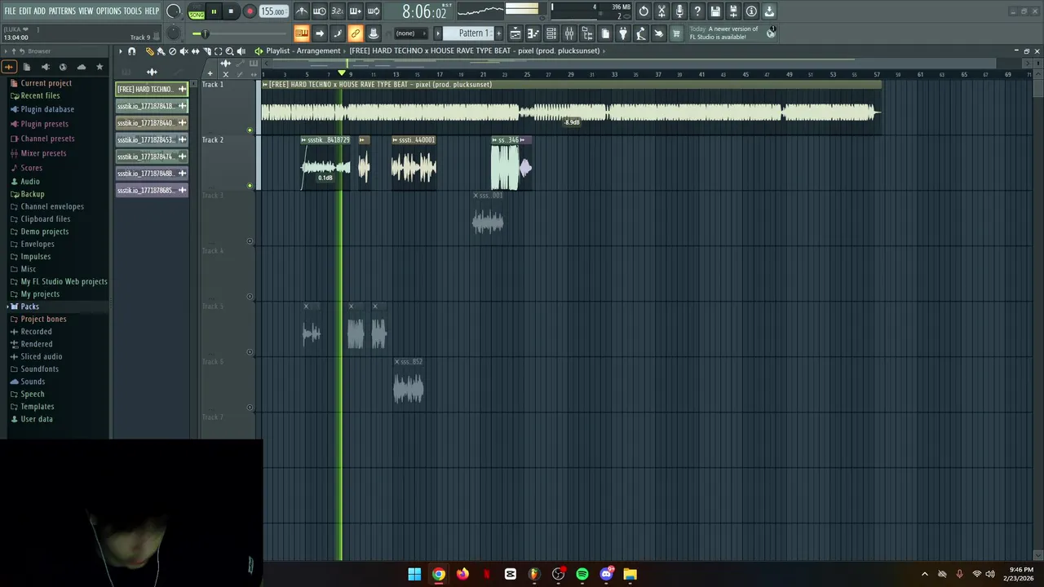Click the save-new-version disk icon
This screenshot has width=1044, height=587.
[x=733, y=11]
